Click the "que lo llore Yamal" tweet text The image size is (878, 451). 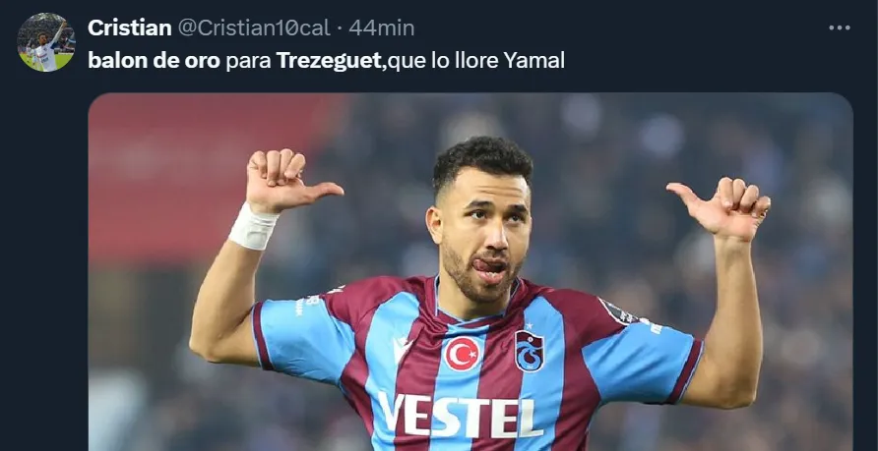coord(476,61)
